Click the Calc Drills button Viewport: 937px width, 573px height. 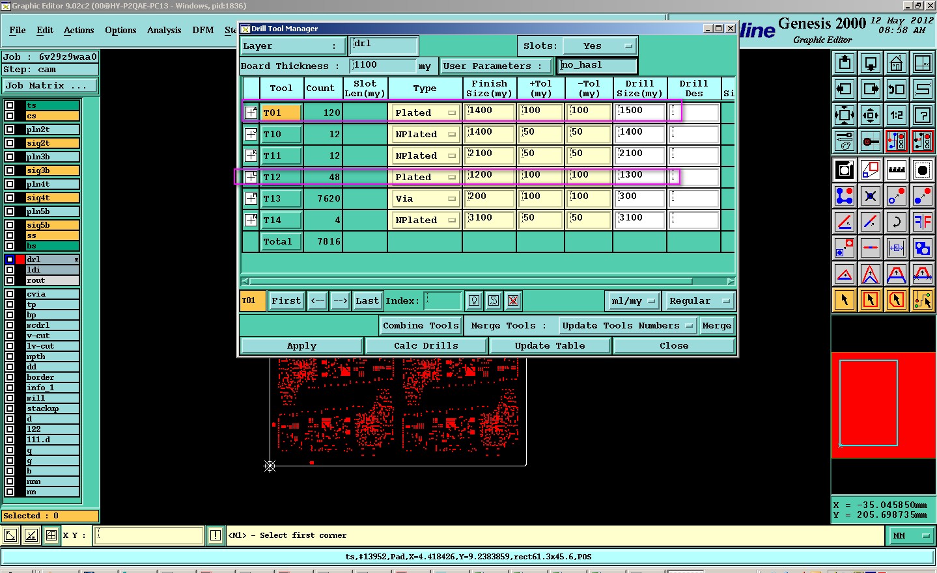click(426, 345)
